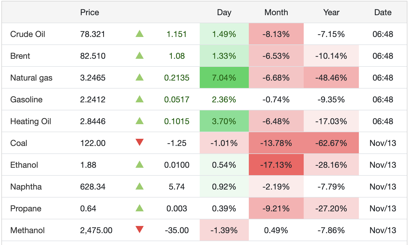Click Brent change value 1.08
The width and height of the screenshot is (411, 245).
coord(177,56)
